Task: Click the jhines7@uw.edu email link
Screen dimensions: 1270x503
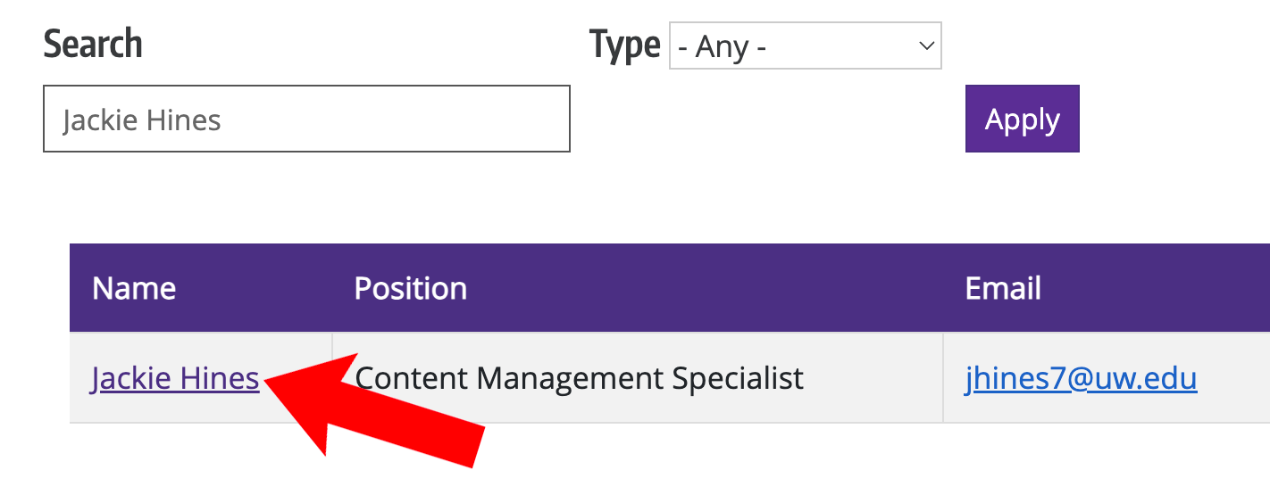Action: pos(1081,379)
